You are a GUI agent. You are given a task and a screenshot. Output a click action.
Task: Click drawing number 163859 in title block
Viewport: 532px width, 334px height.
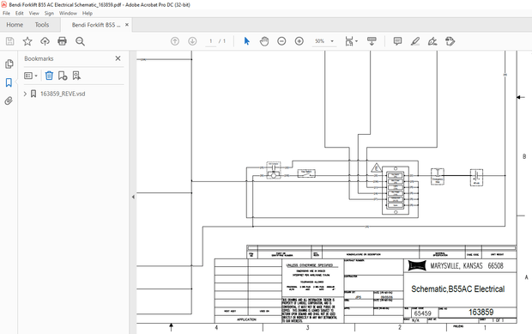pyautogui.click(x=481, y=312)
